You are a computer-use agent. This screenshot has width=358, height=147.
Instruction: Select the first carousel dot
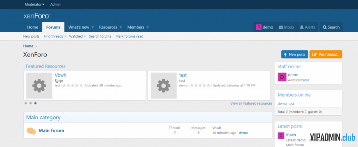pos(26,103)
